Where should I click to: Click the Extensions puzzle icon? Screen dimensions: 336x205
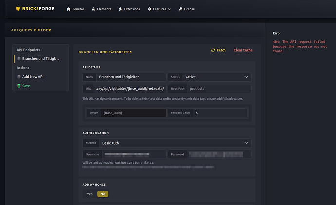tap(120, 9)
